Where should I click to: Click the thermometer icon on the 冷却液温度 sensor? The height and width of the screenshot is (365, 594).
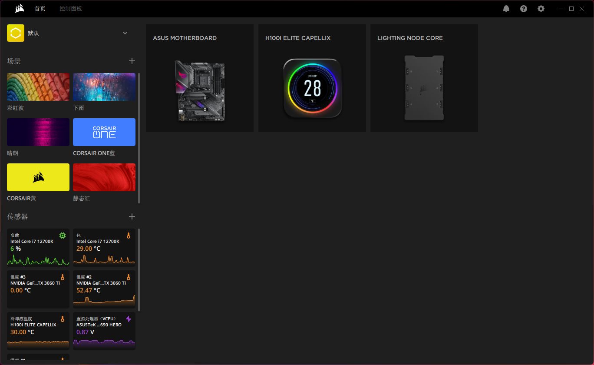click(63, 319)
